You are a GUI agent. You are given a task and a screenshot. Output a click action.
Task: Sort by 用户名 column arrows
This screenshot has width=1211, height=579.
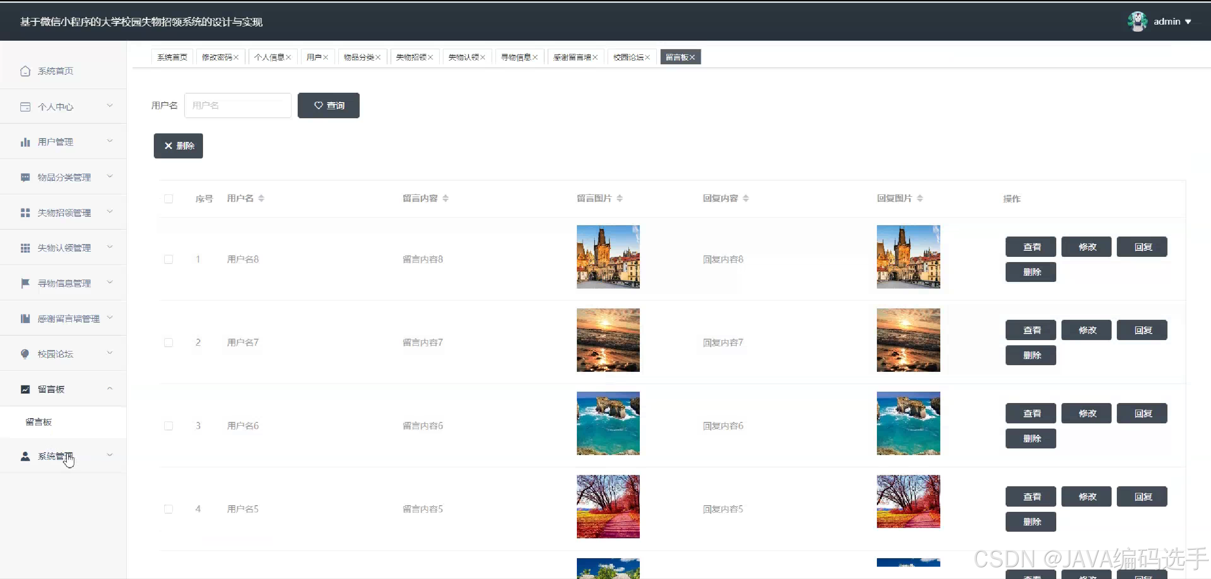point(261,198)
